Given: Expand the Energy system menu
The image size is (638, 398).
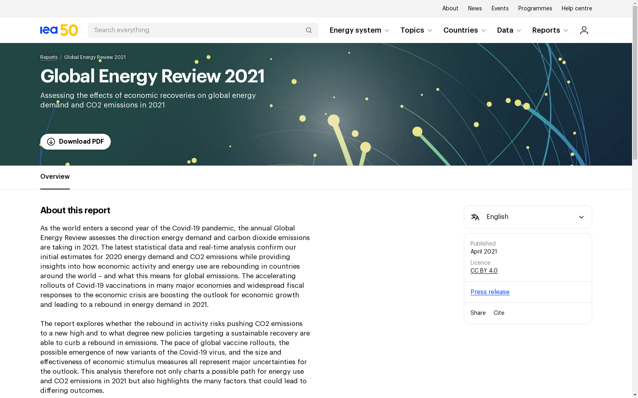Looking at the screenshot, I should [x=359, y=30].
